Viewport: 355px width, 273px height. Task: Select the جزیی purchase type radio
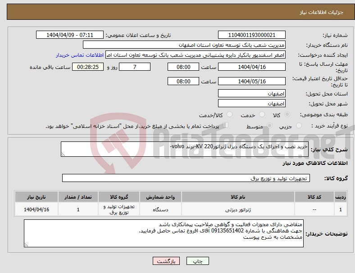(x=299, y=126)
